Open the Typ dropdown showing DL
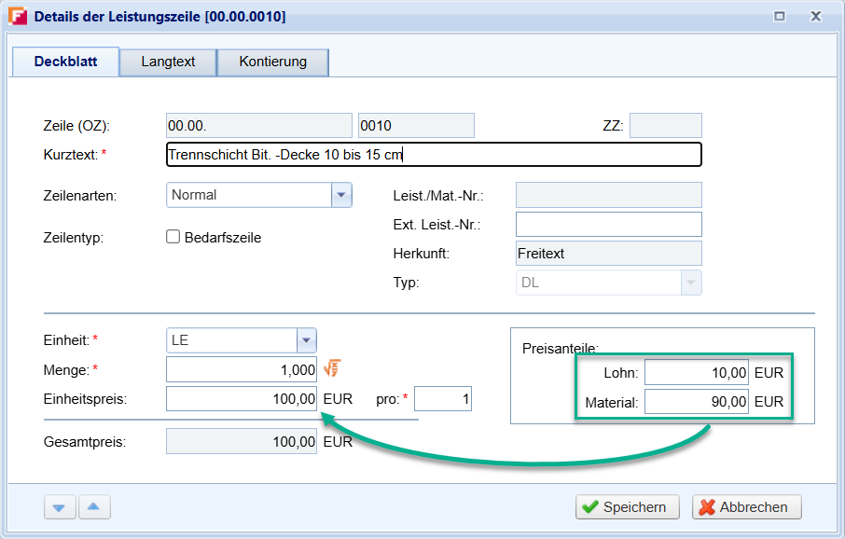845x539 pixels. 690,283
